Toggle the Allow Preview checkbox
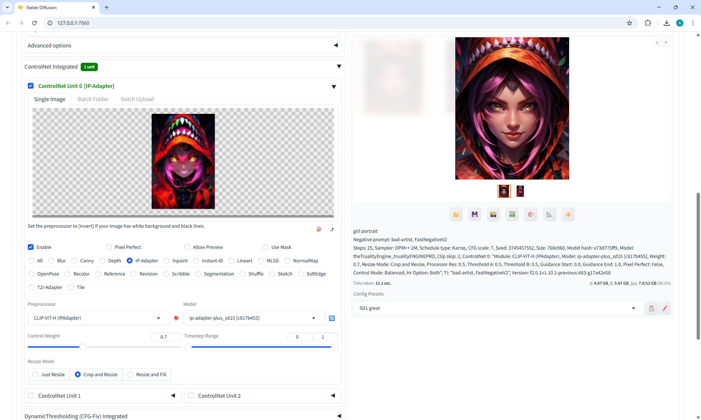The height and width of the screenshot is (420, 701). click(x=187, y=247)
